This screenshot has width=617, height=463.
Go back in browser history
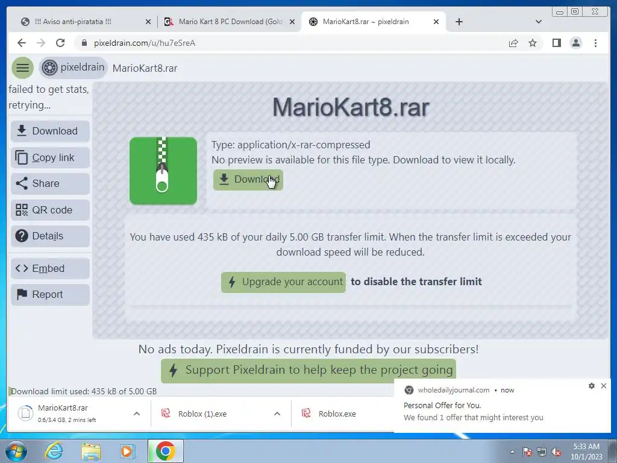(x=22, y=43)
